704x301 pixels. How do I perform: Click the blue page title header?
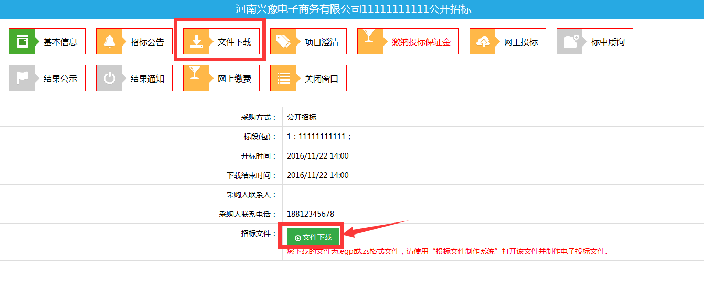(x=352, y=9)
